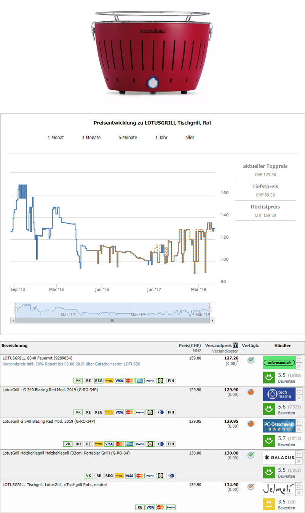Hide Galaxus merchant using X box

(x=299, y=461)
